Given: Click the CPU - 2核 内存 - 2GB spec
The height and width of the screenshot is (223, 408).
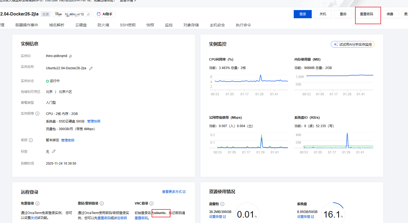Looking at the screenshot, I should pyautogui.click(x=62, y=114).
